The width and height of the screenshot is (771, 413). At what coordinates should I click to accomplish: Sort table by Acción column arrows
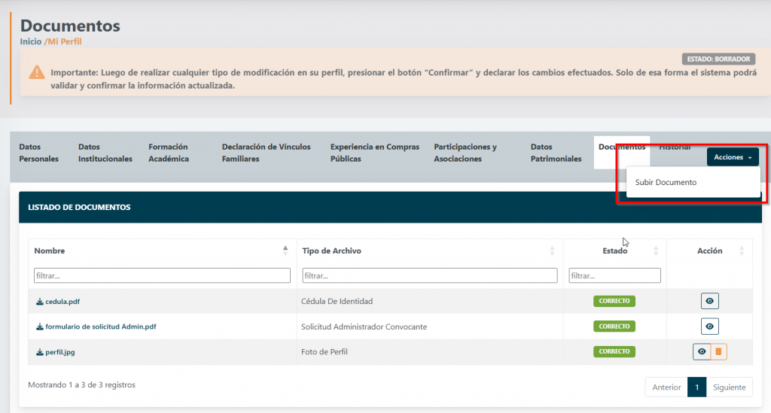point(742,251)
